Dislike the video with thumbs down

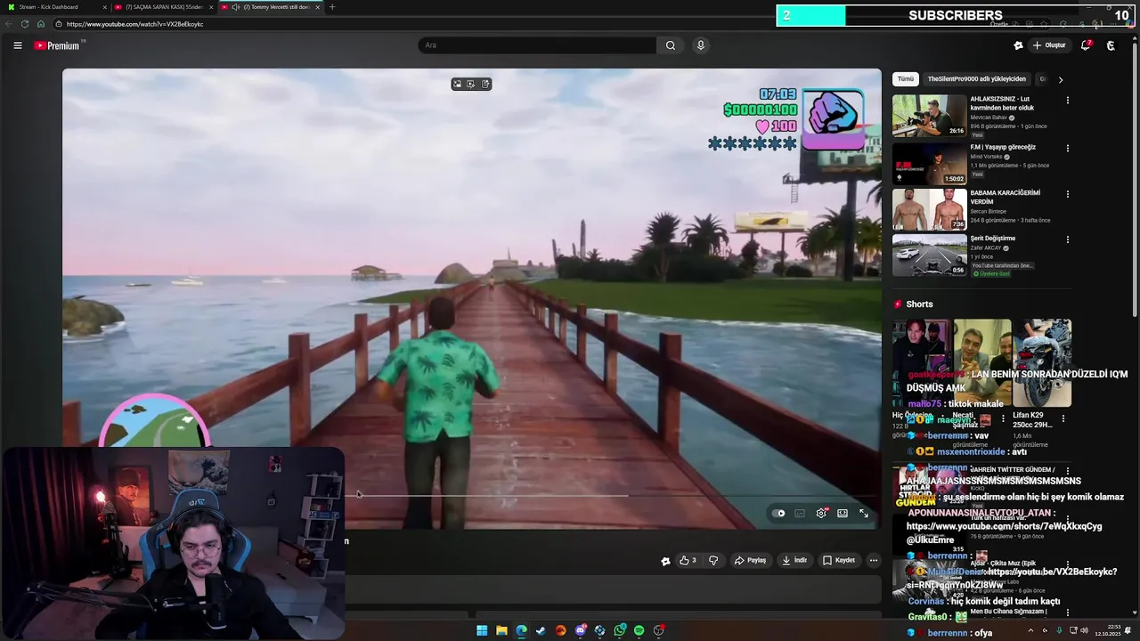click(x=713, y=560)
